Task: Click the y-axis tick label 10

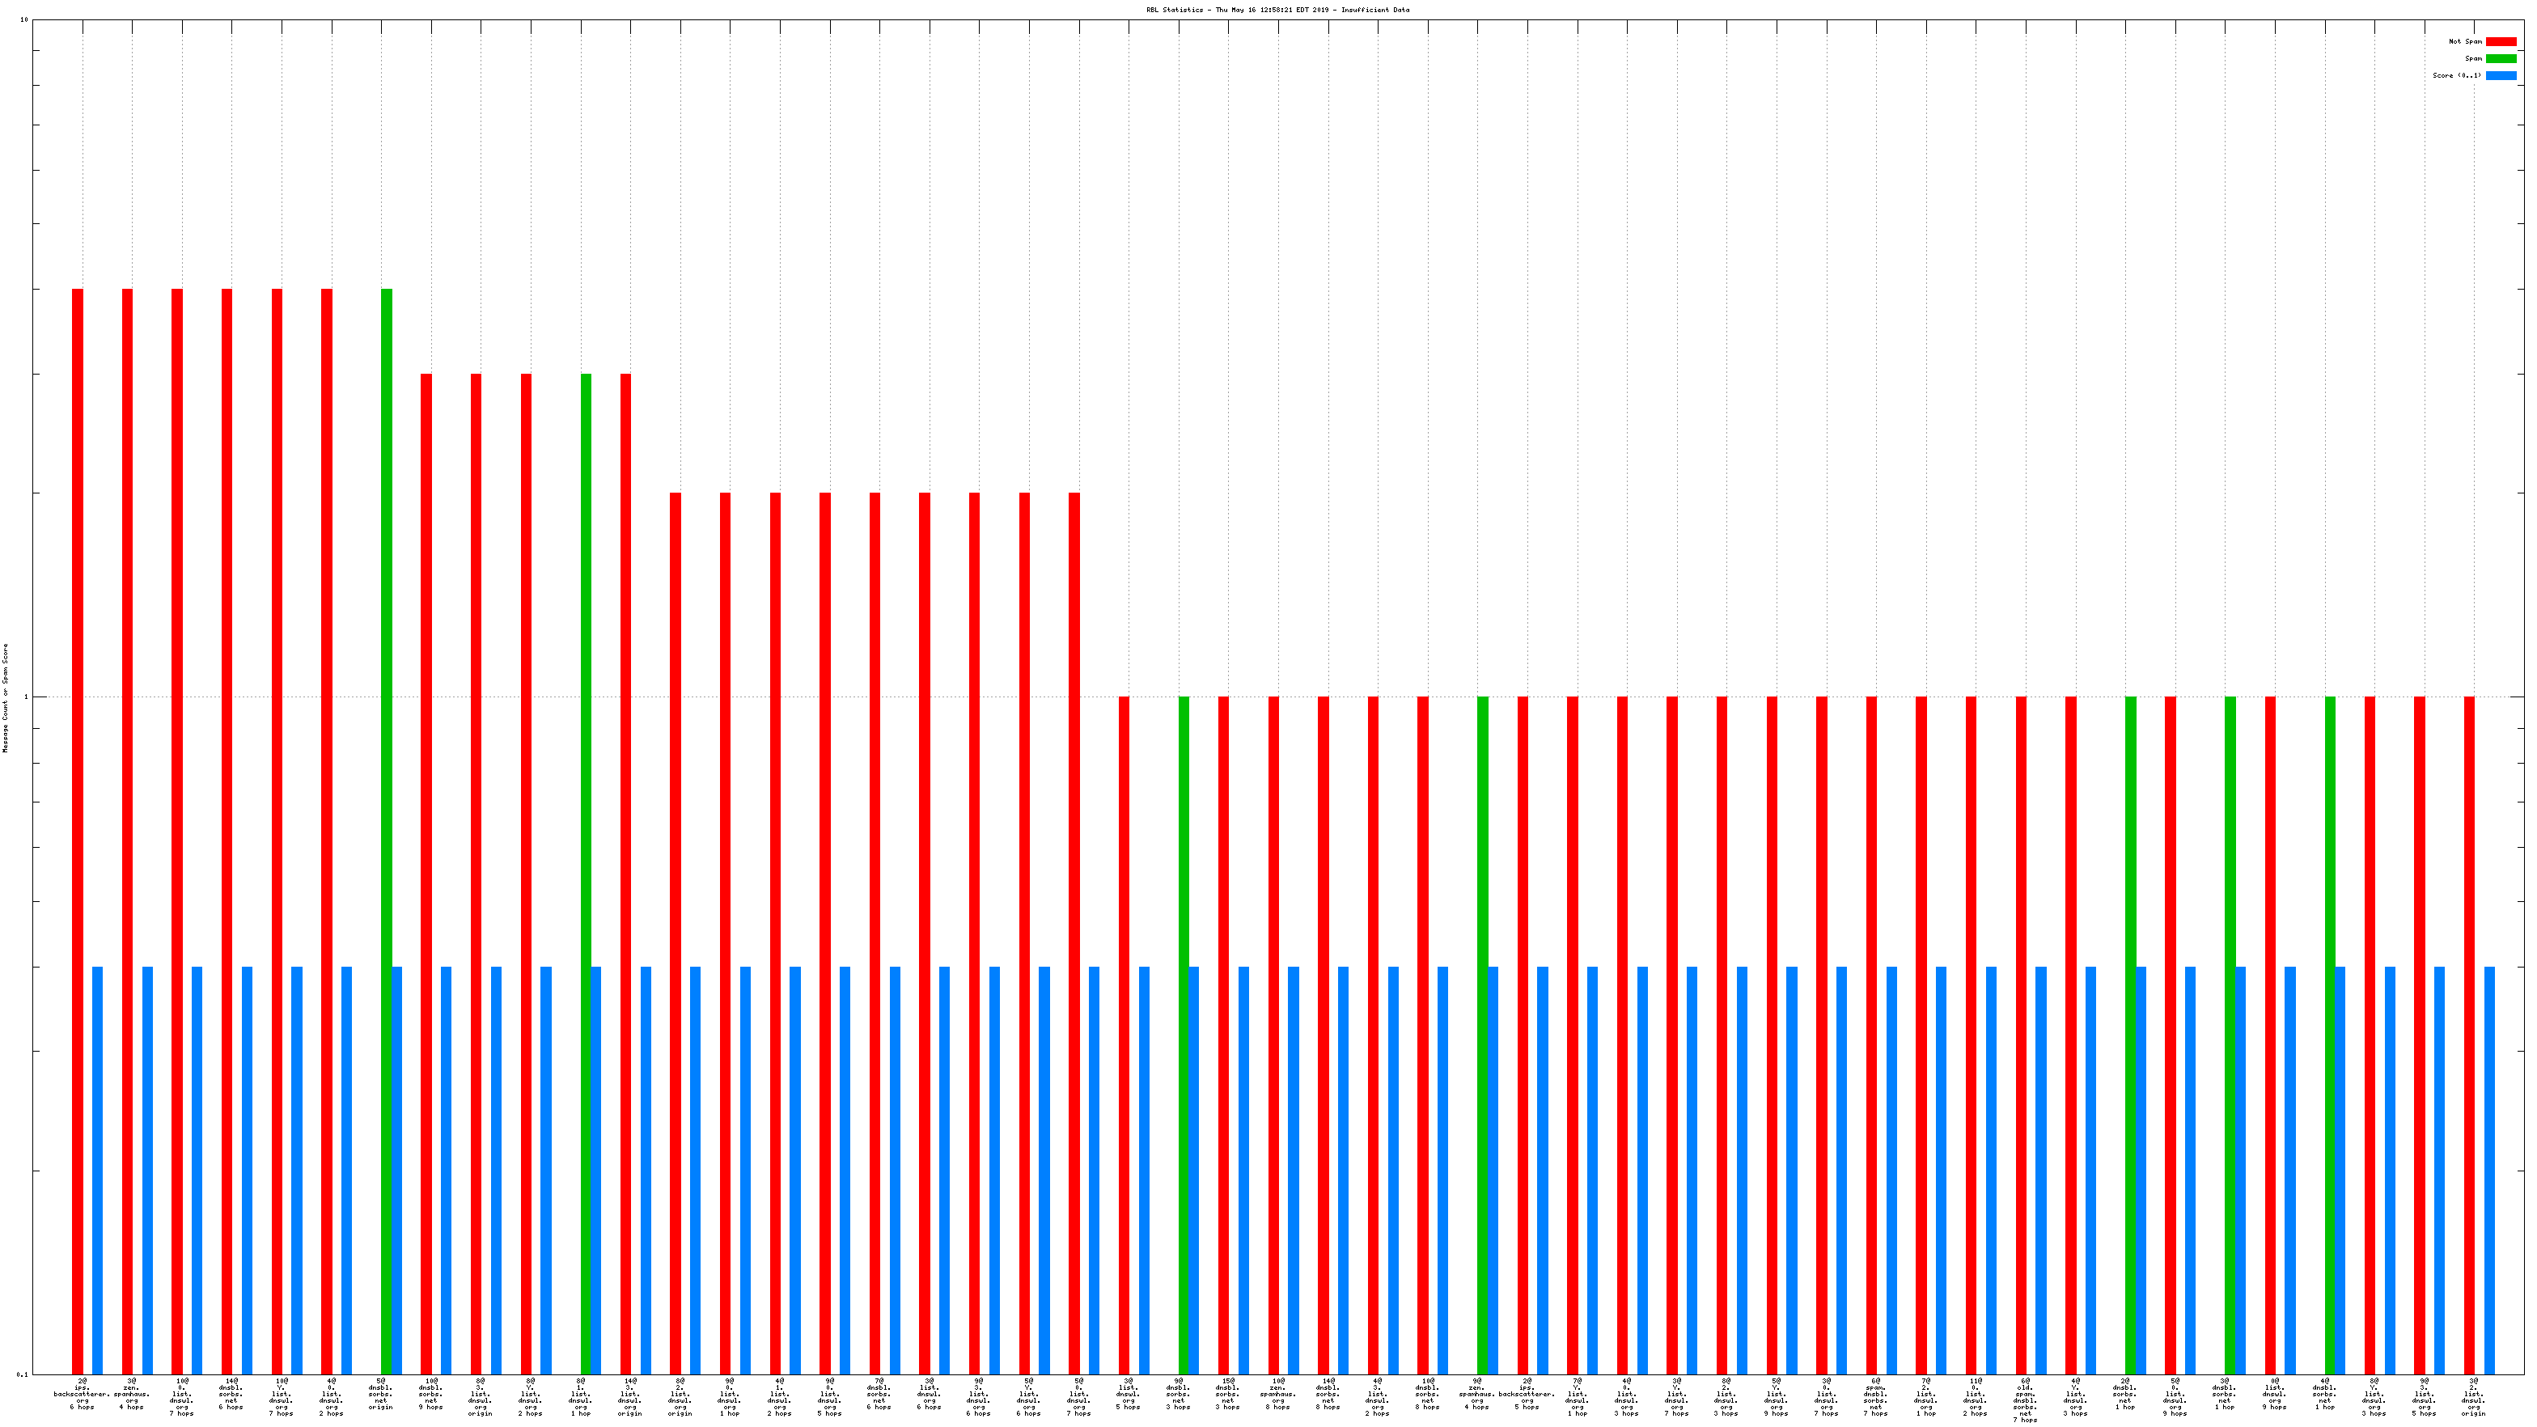Action: [23, 19]
